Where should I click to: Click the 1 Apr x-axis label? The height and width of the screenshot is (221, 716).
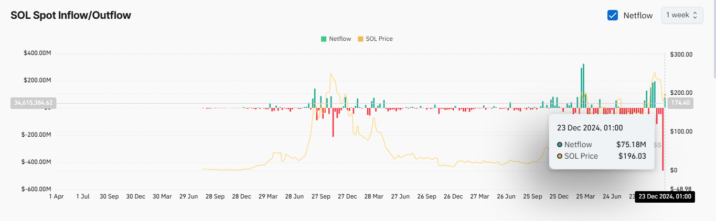point(56,197)
